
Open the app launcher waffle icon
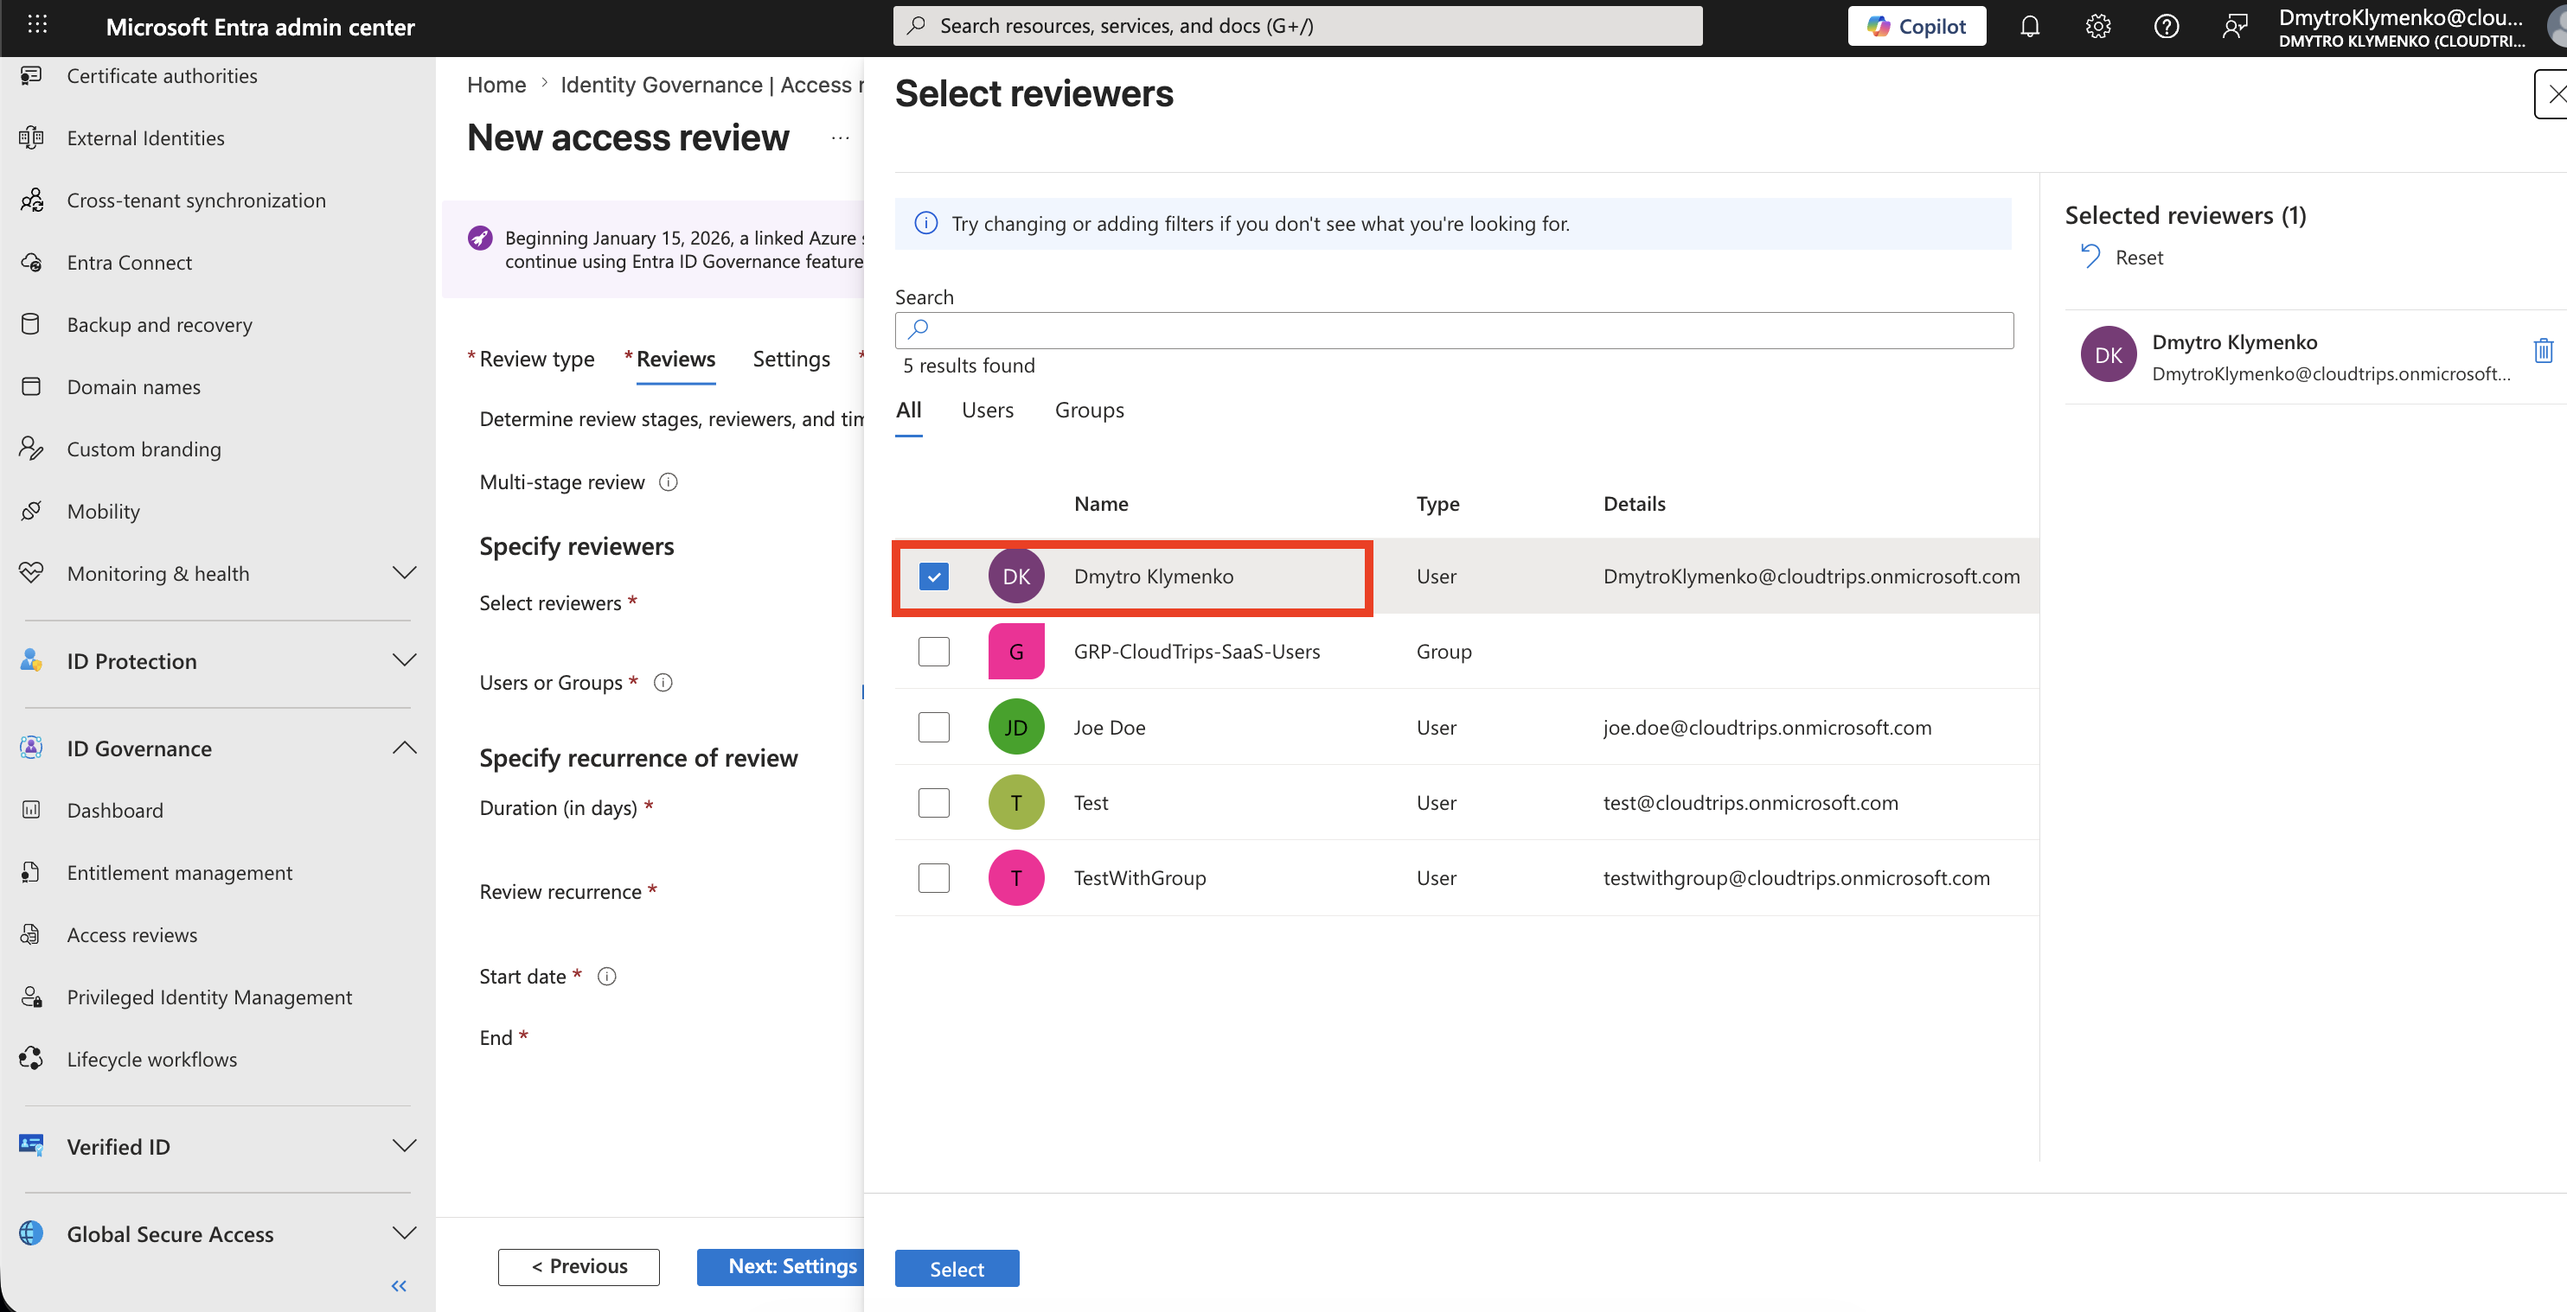[x=37, y=26]
